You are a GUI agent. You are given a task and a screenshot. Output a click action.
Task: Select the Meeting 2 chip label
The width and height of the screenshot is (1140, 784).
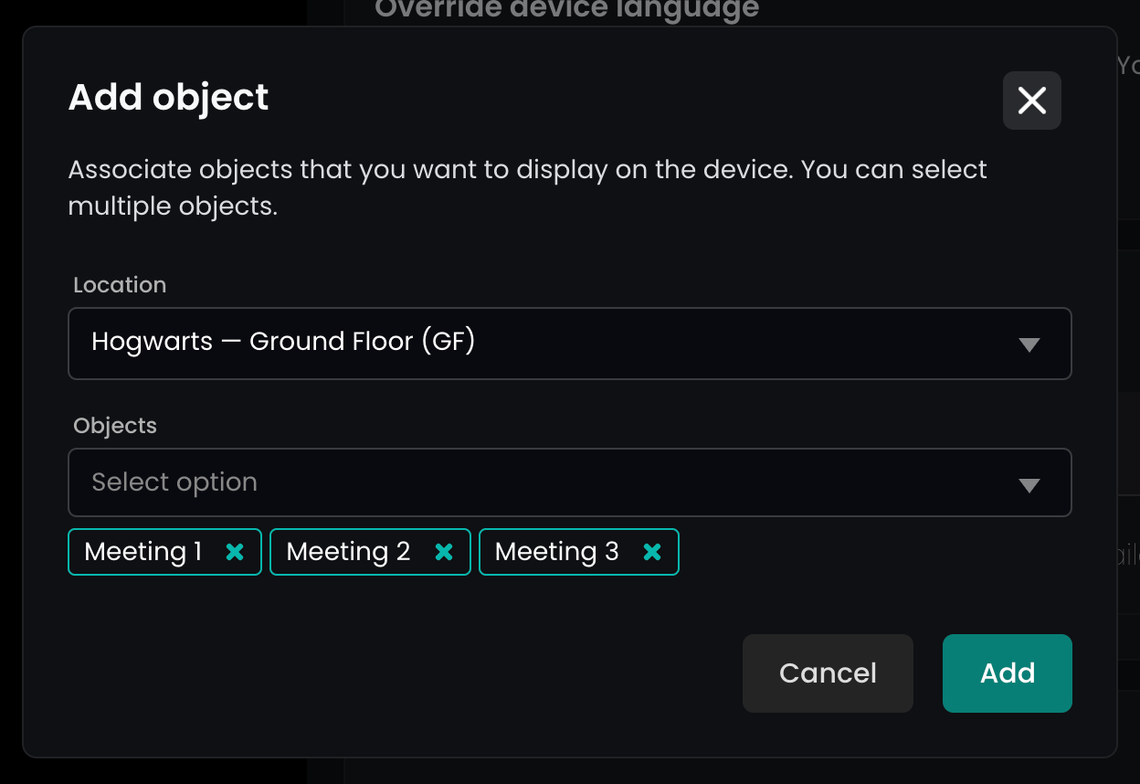point(348,552)
